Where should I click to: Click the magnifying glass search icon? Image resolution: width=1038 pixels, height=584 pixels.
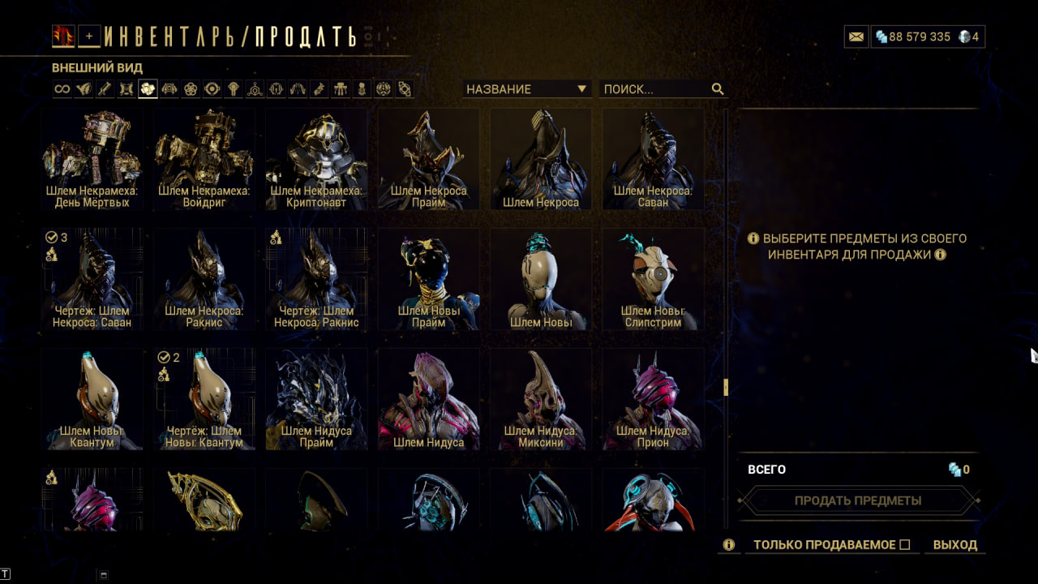(x=718, y=89)
